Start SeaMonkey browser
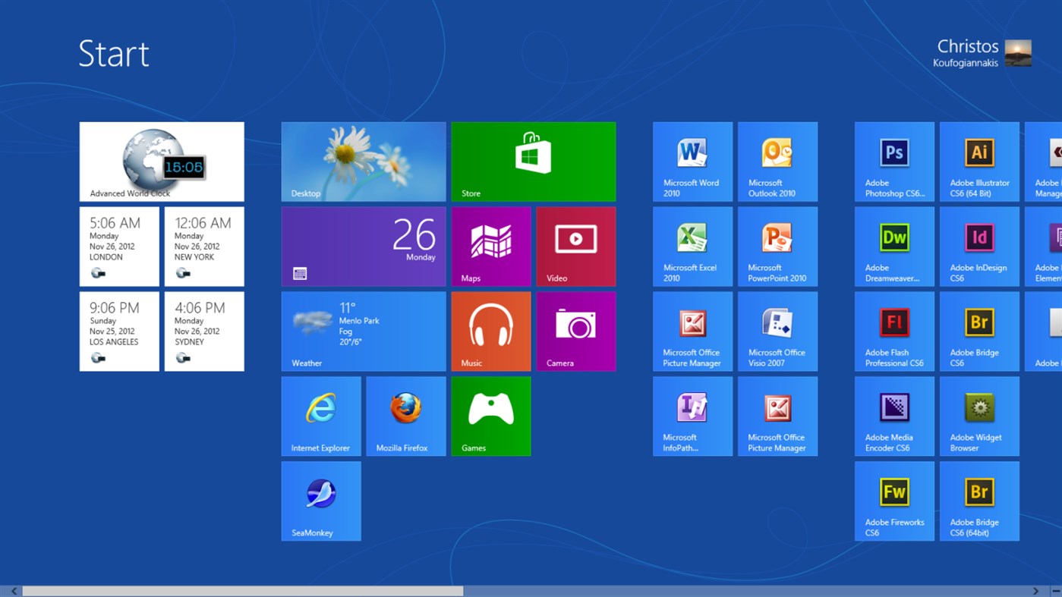1062x597 pixels. 321,501
